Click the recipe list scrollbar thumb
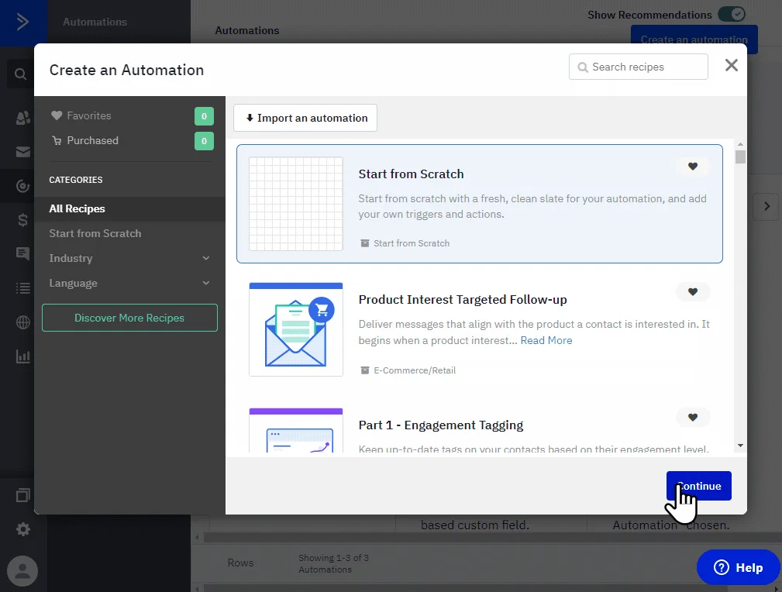This screenshot has width=782, height=592. tap(740, 157)
